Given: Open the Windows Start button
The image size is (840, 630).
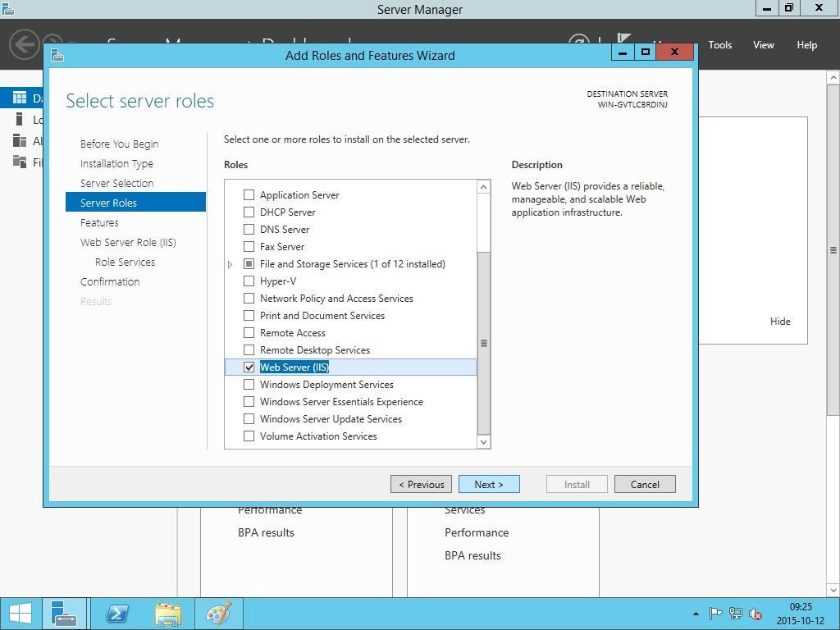Looking at the screenshot, I should click(21, 614).
